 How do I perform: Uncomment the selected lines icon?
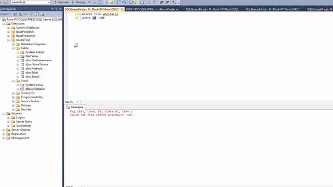point(154,2)
